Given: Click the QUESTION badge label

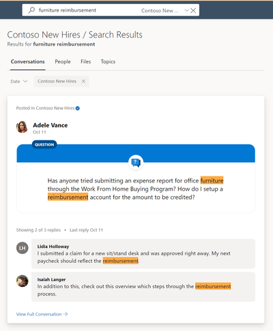Looking at the screenshot, I should 44,144.
